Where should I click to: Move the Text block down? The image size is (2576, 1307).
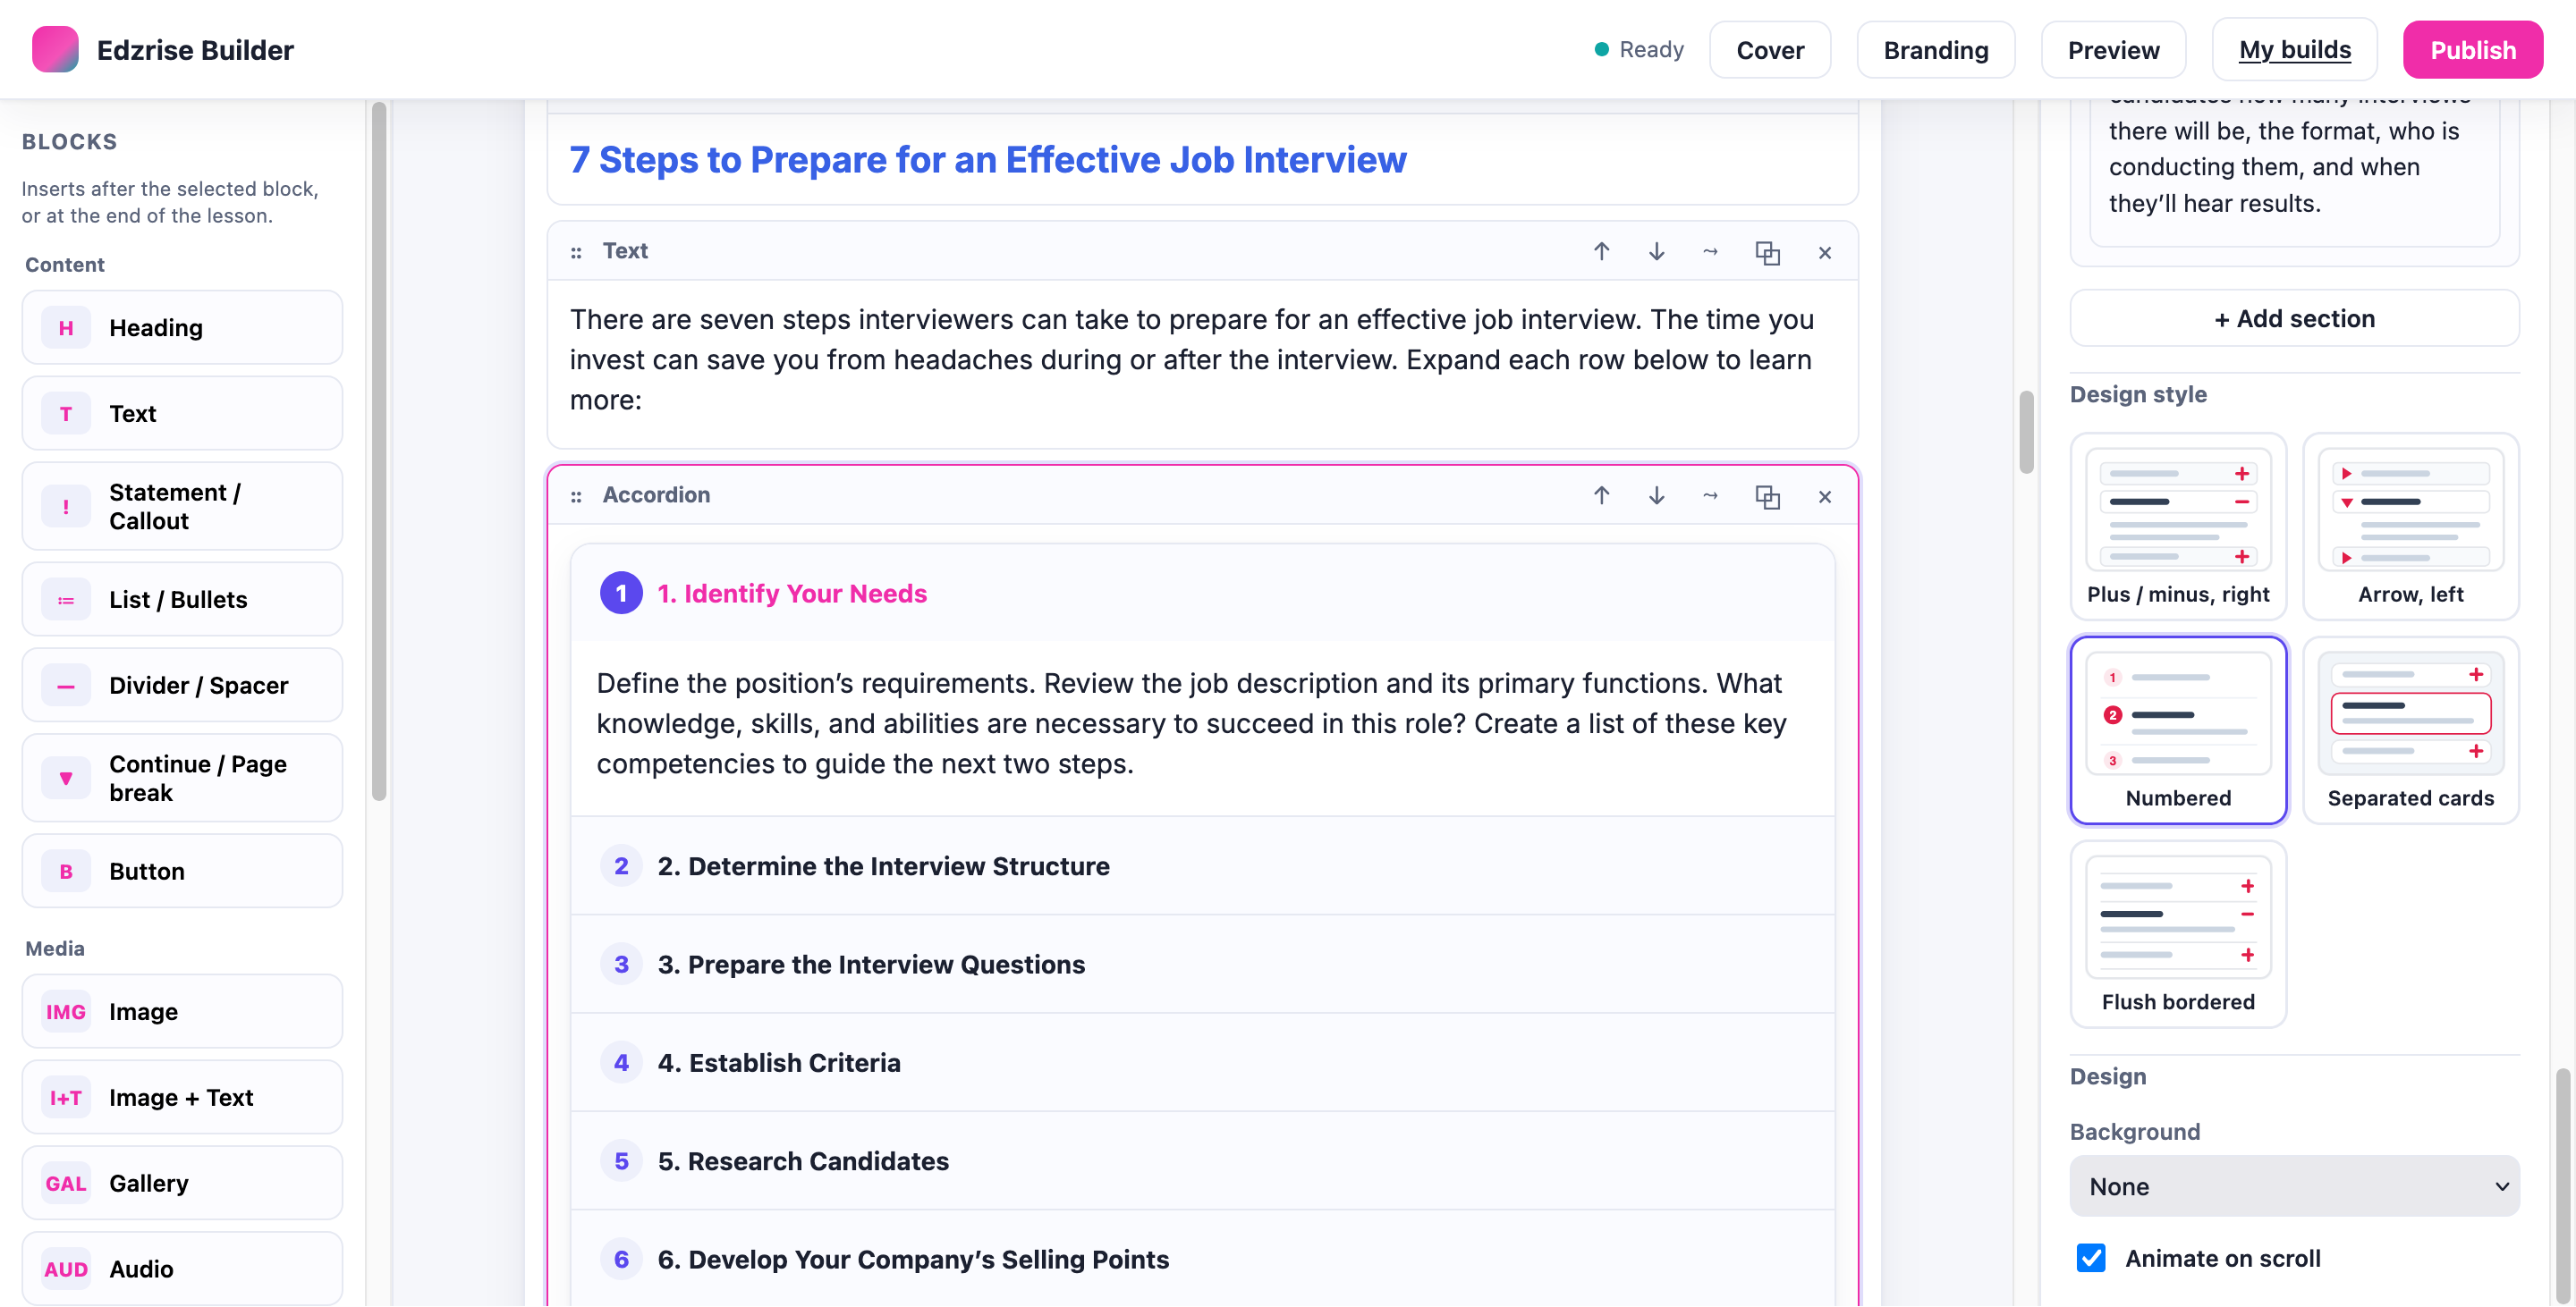click(1656, 252)
